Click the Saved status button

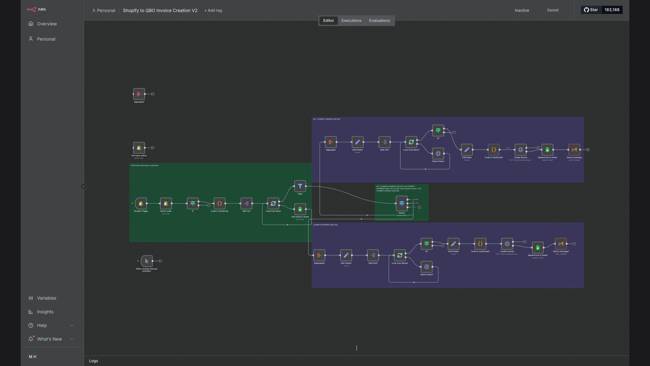click(552, 10)
